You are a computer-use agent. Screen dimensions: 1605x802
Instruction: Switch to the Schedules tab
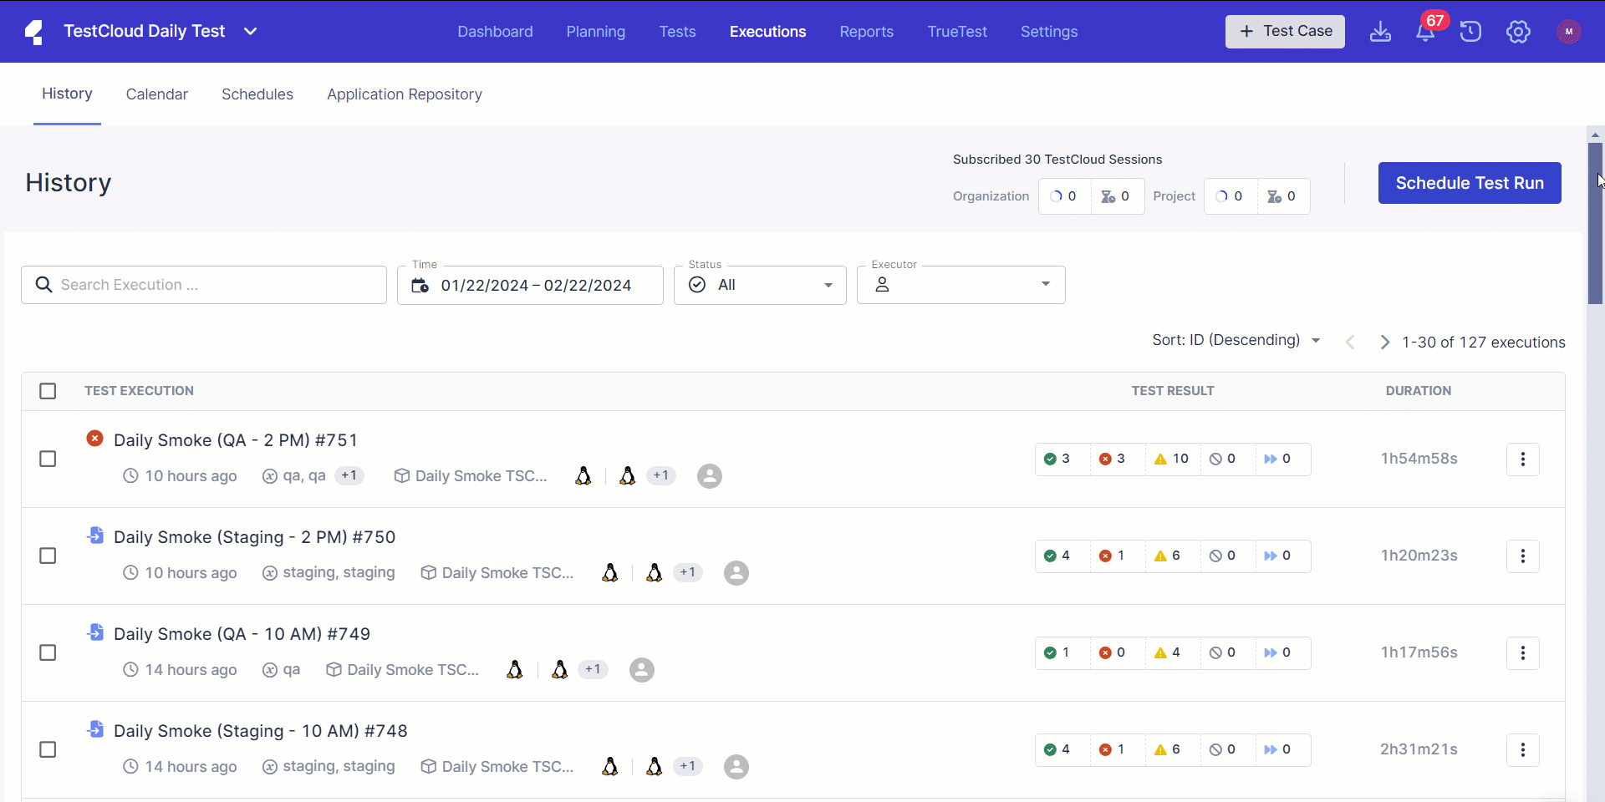(x=257, y=94)
